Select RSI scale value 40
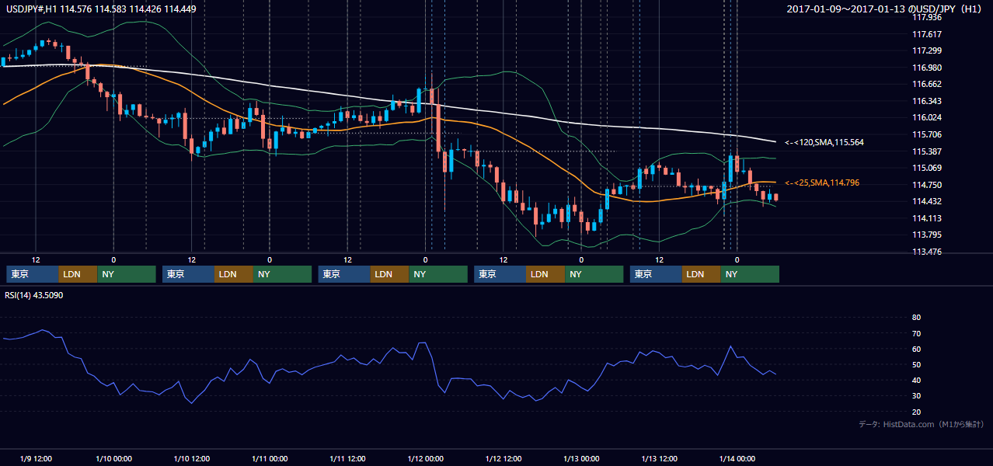This screenshot has height=466, width=993. click(x=916, y=380)
